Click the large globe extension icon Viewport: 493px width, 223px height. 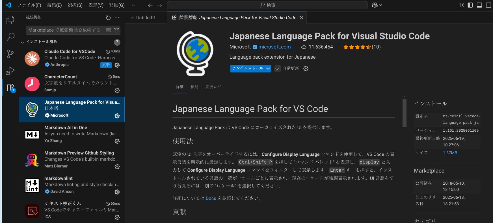(x=195, y=54)
